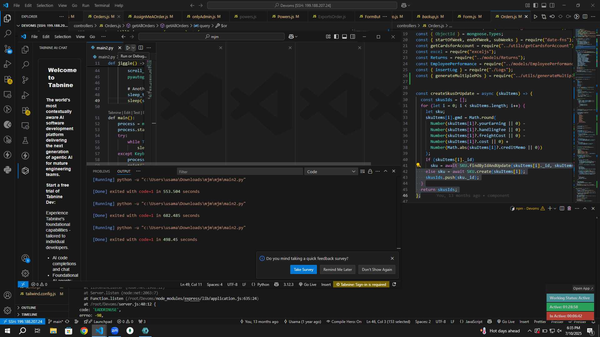Open Run or Debug dropdown arrow in mjm
Viewport: 600px width, 337px height.
coord(133,48)
